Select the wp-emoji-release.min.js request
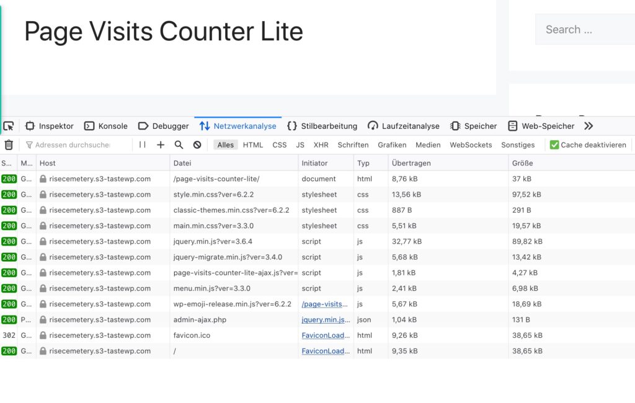The height and width of the screenshot is (403, 635). coord(317,304)
